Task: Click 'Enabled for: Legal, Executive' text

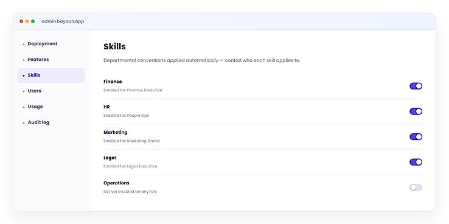Action: pos(130,166)
